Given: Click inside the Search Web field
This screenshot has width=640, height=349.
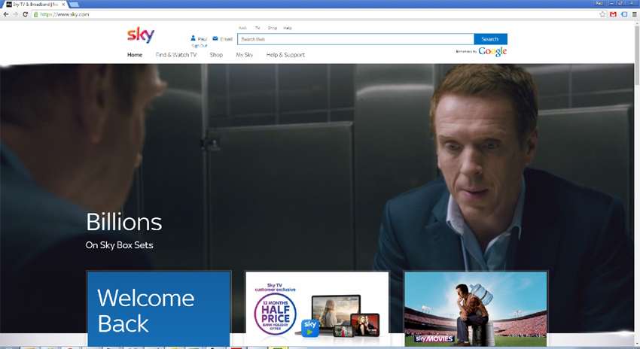Looking at the screenshot, I should click(x=355, y=39).
